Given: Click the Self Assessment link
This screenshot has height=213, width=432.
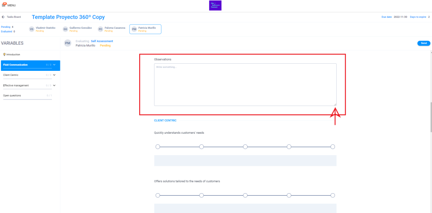Looking at the screenshot, I should (x=102, y=41).
